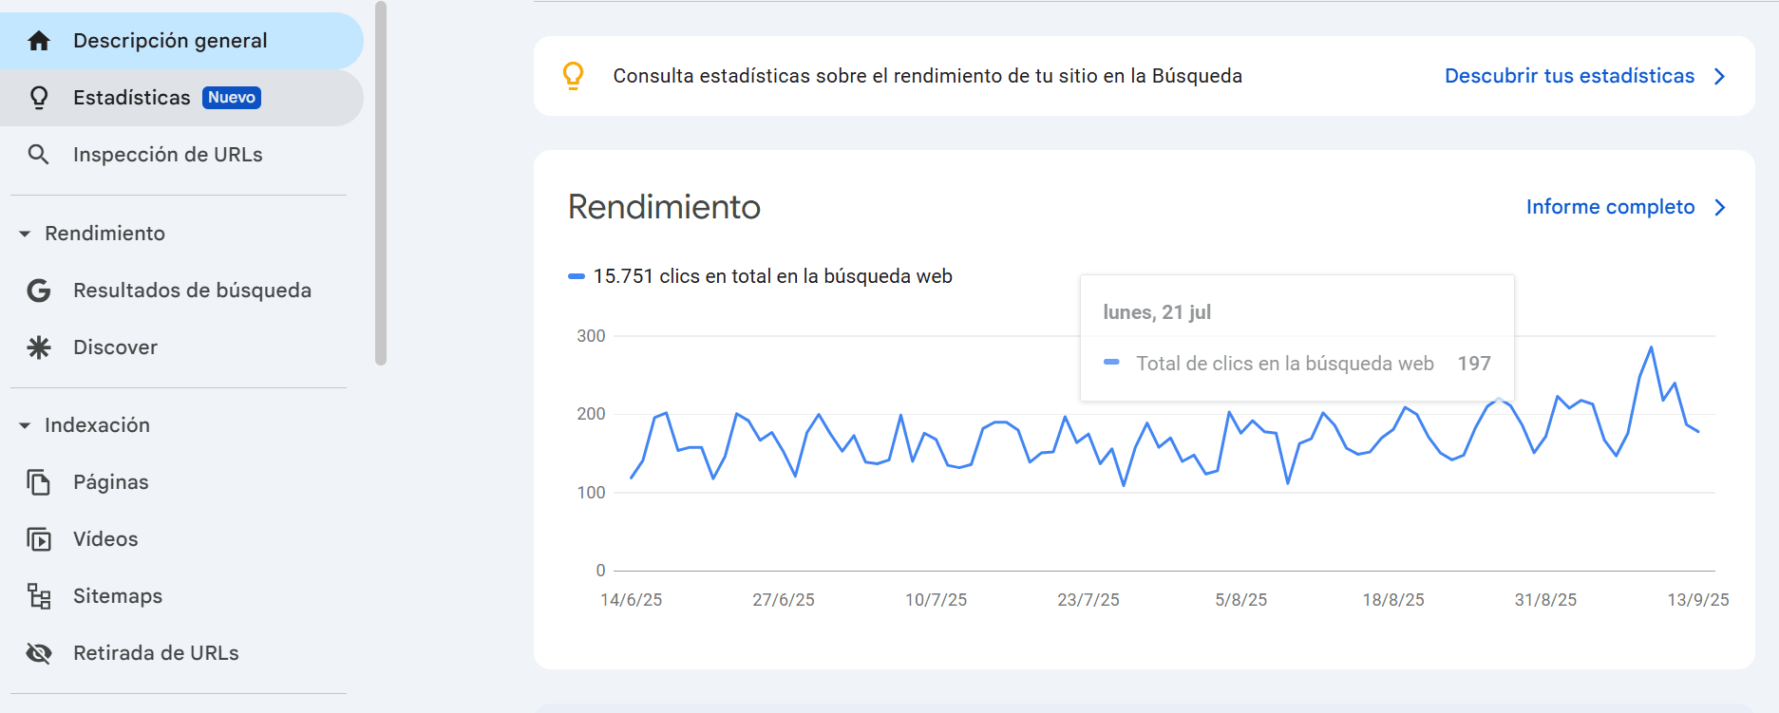Click the Nuevo badge next to Estadísticas
1779x713 pixels.
point(231,97)
